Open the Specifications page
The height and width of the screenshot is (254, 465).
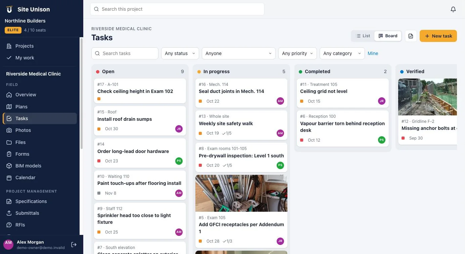[x=40, y=201]
